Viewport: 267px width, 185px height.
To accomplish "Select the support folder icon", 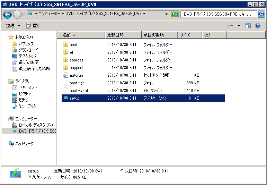I will (x=65, y=68).
